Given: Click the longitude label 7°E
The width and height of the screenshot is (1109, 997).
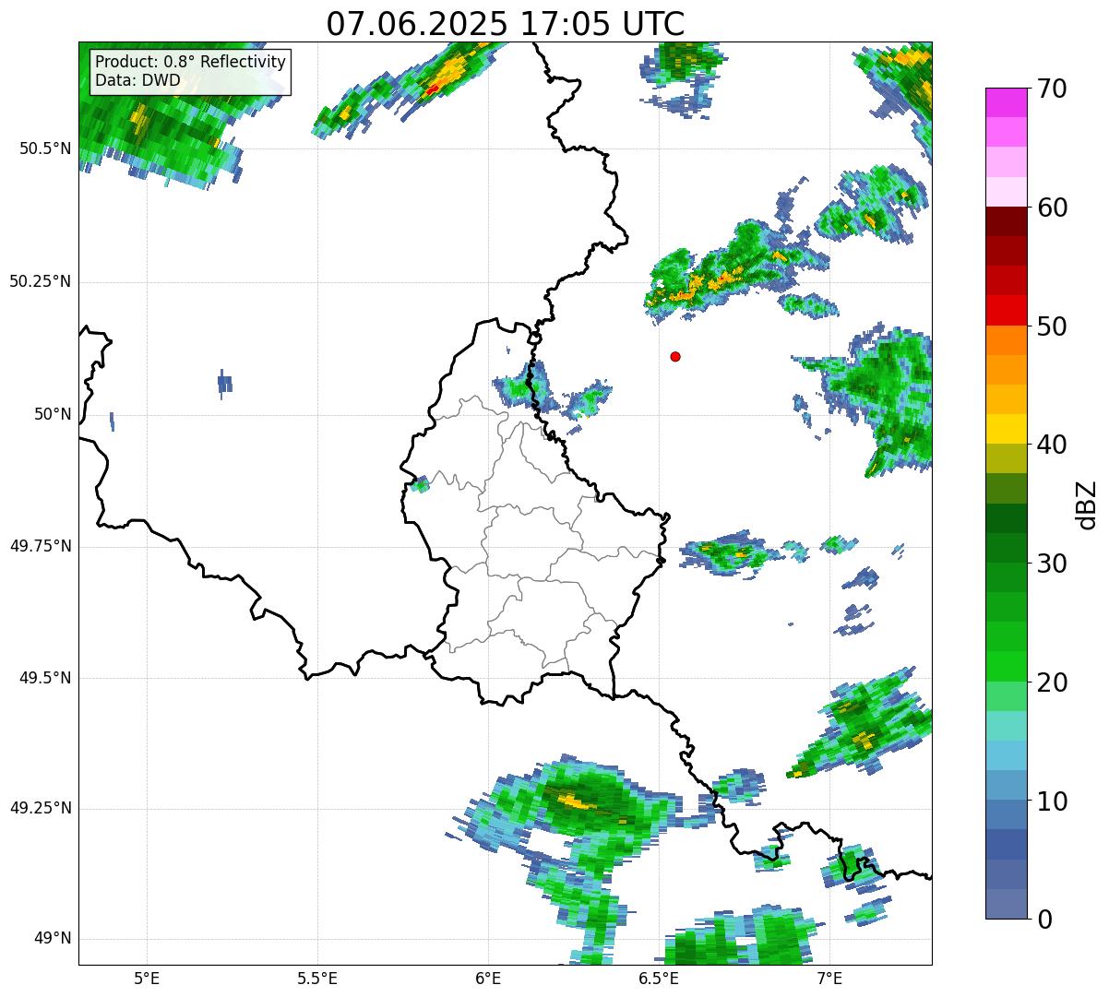Looking at the screenshot, I should pyautogui.click(x=829, y=979).
